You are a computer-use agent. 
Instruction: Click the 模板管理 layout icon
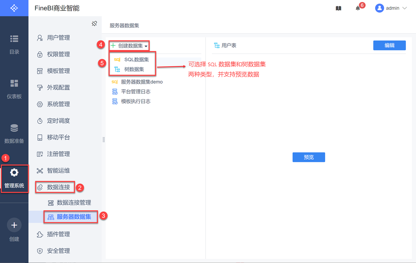(x=40, y=71)
